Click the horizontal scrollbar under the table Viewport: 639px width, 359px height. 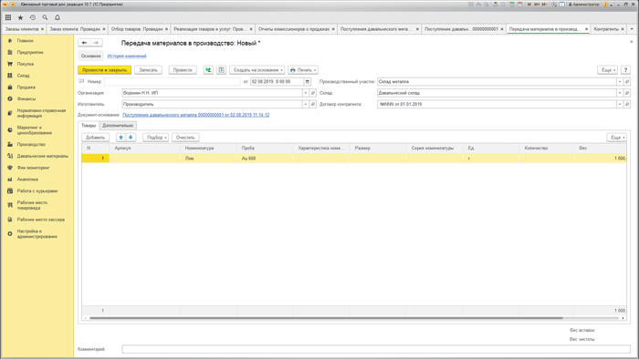326,318
